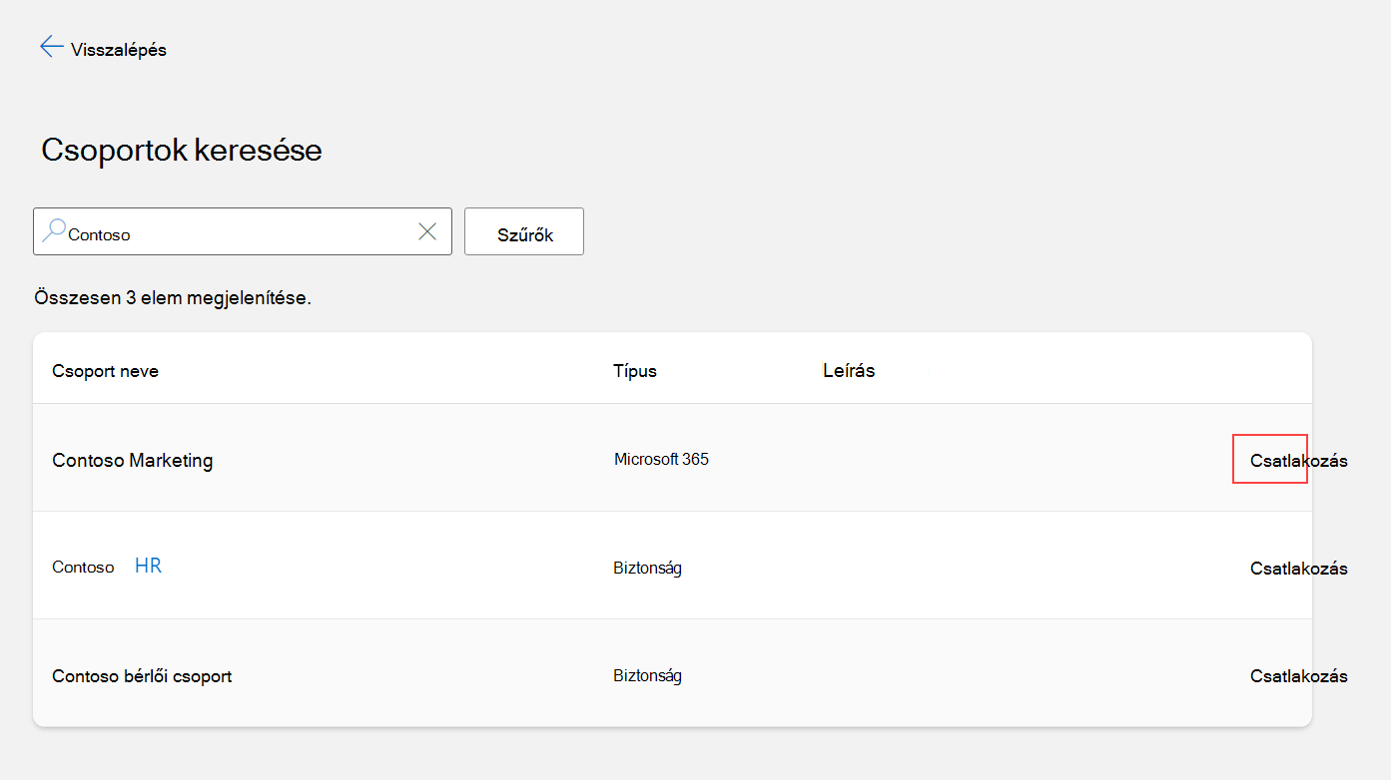1391x780 pixels.
Task: Click the Leírás column header
Action: (x=849, y=371)
